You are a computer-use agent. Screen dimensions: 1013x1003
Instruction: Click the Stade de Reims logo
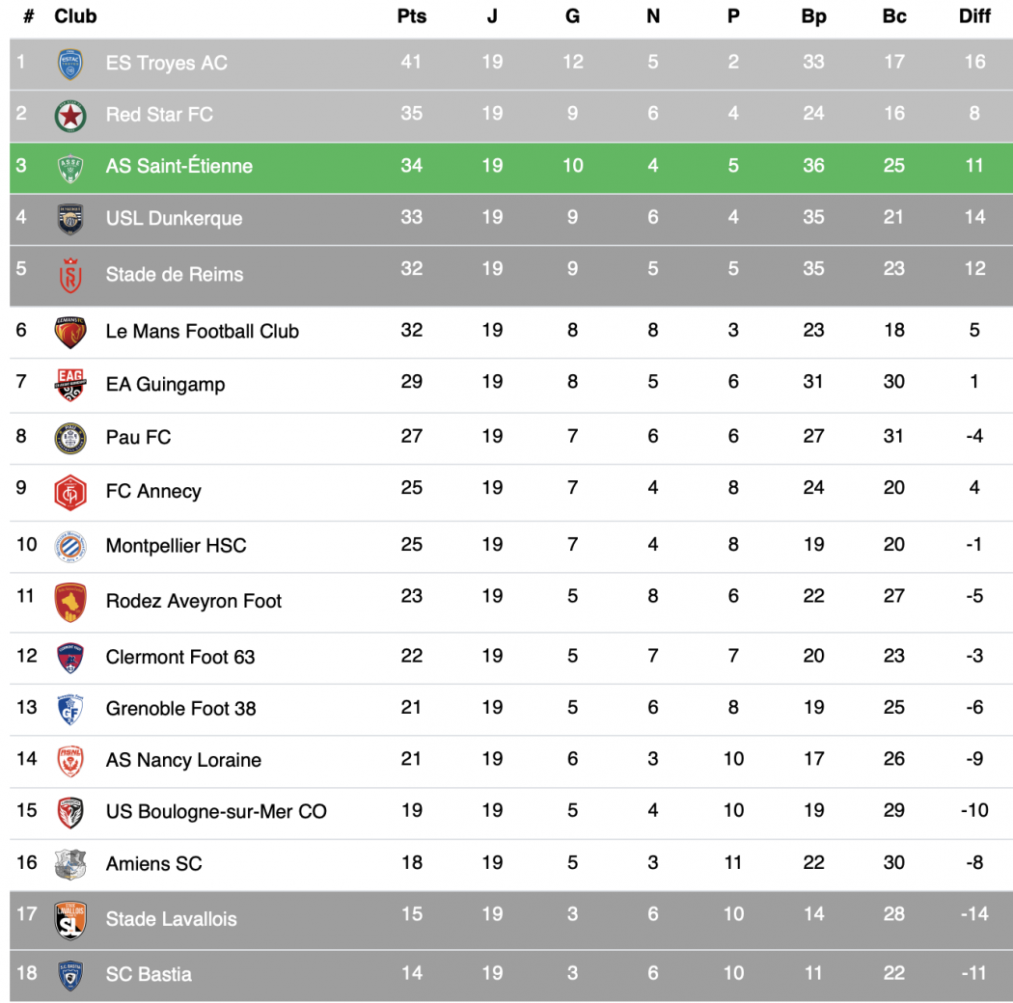[x=70, y=274]
